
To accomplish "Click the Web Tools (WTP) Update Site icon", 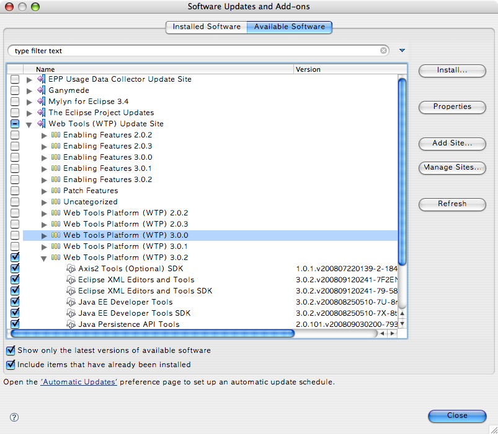I will click(42, 124).
